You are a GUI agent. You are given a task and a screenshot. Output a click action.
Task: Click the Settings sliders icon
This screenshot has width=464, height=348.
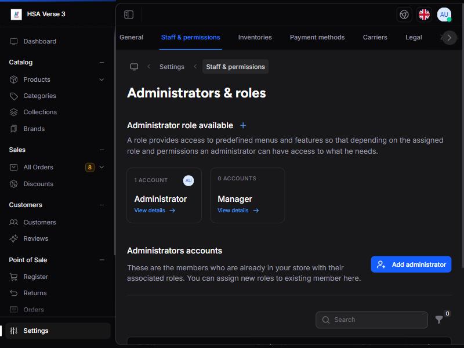pos(13,331)
